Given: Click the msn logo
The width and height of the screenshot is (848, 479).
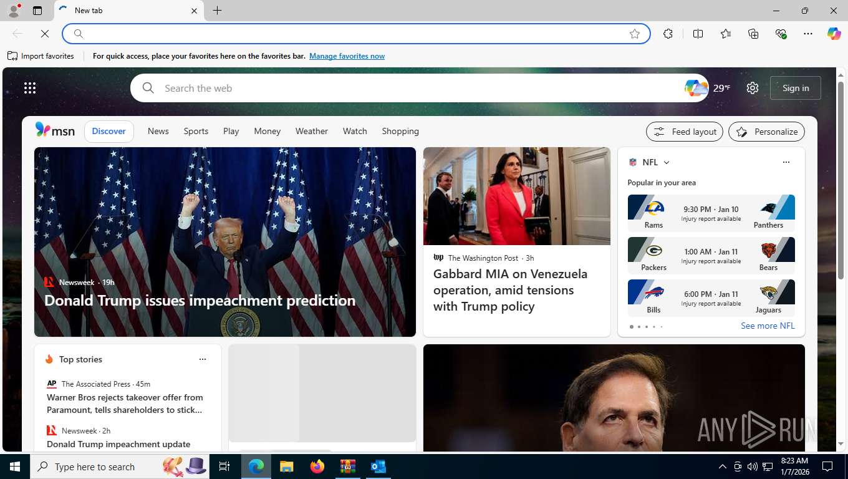Looking at the screenshot, I should 55,130.
